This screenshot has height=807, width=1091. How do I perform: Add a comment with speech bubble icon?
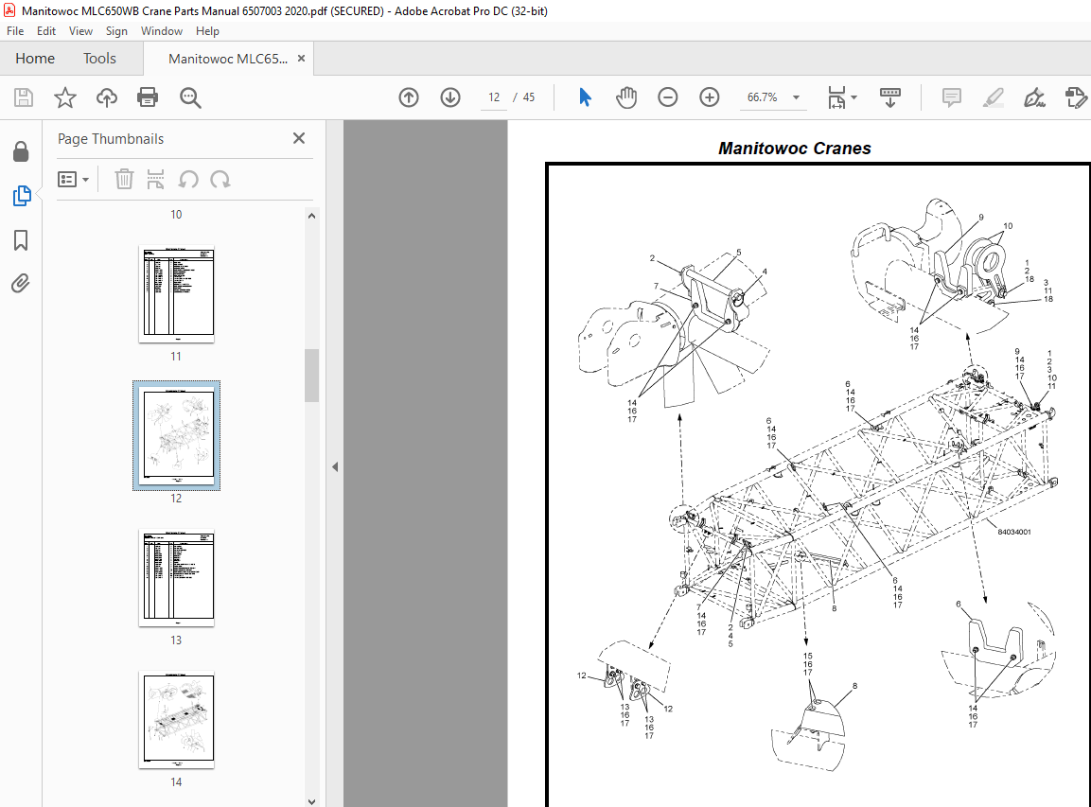pos(951,97)
